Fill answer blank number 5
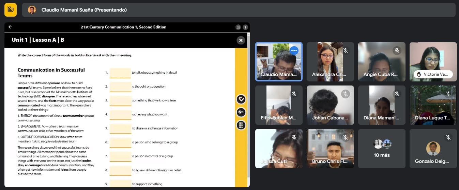 click(x=120, y=129)
